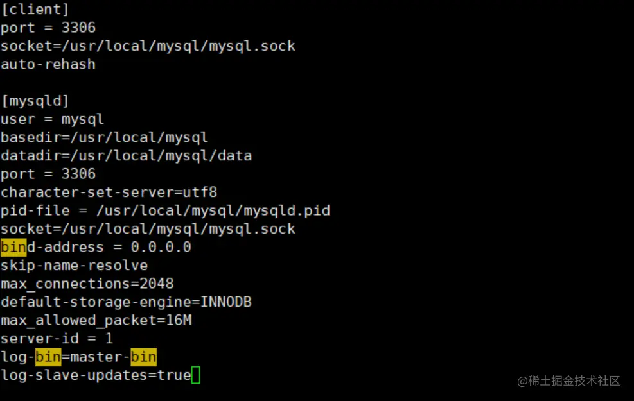Screen dimensions: 634x401
Task: Click the max_connections=2048 line
Action: pyautogui.click(x=87, y=284)
